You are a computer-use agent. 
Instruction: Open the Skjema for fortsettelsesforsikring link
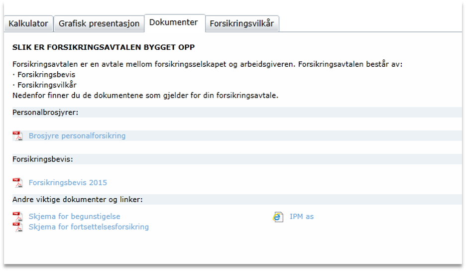pyautogui.click(x=89, y=227)
